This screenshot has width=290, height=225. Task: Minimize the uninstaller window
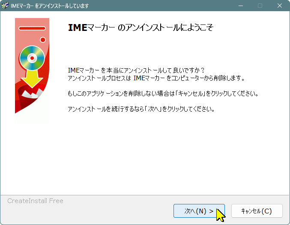click(x=240, y=6)
